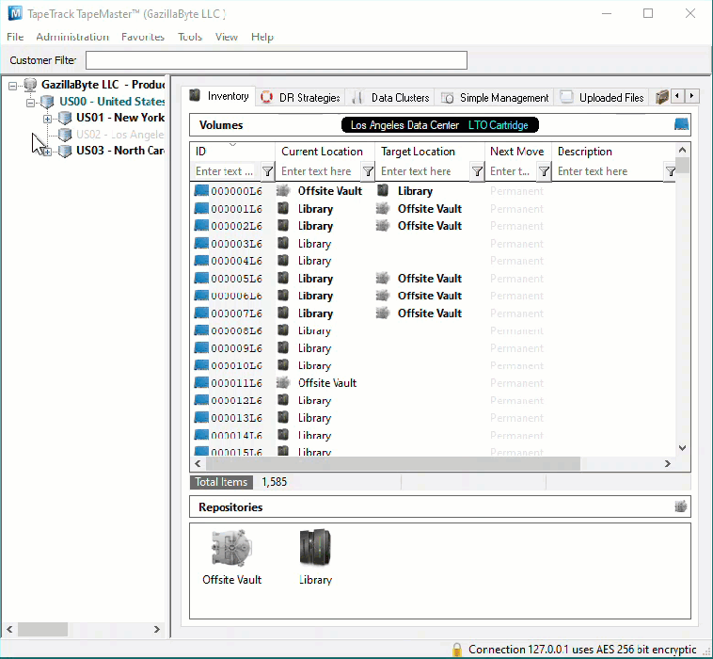Expand the US01 New York node
Viewport: 713px width, 659px height.
point(47,119)
